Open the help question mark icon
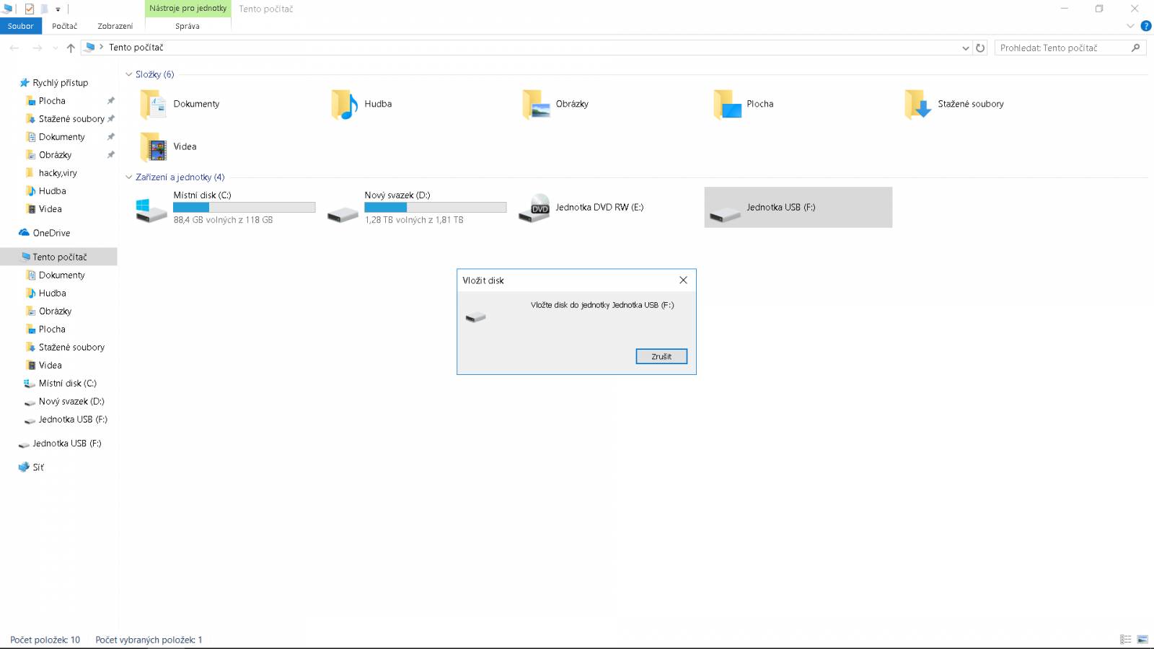This screenshot has height=649, width=1154. tap(1146, 26)
